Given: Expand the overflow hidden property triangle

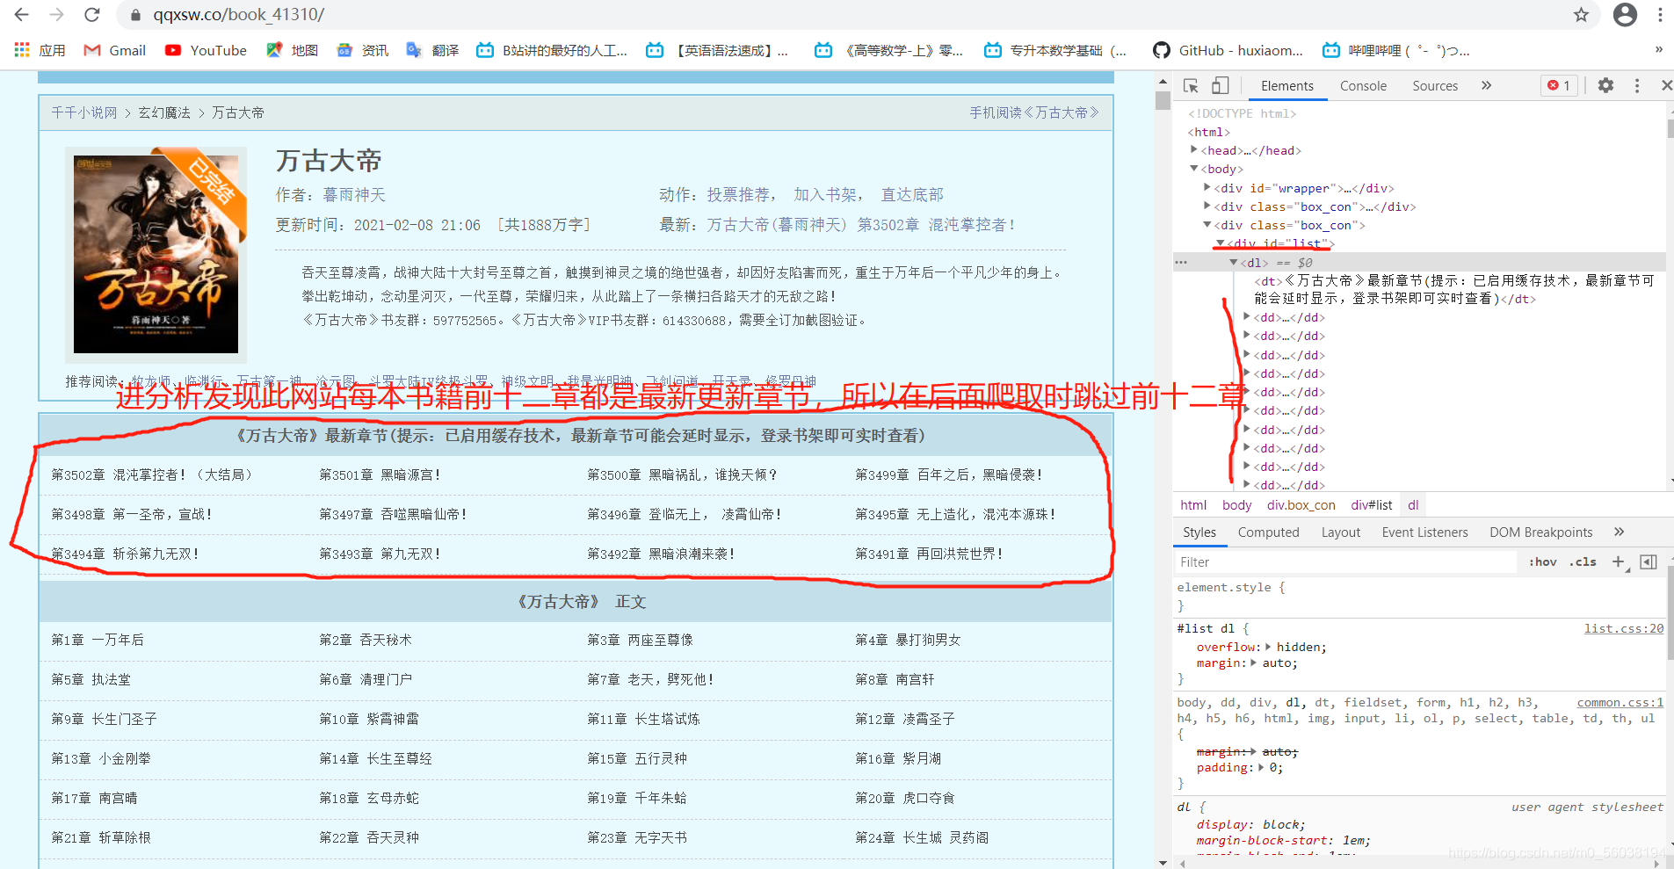Looking at the screenshot, I should click(x=1268, y=647).
